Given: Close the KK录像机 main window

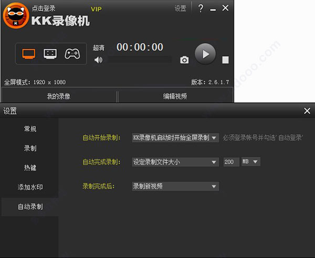Looking at the screenshot, I should 225,8.
